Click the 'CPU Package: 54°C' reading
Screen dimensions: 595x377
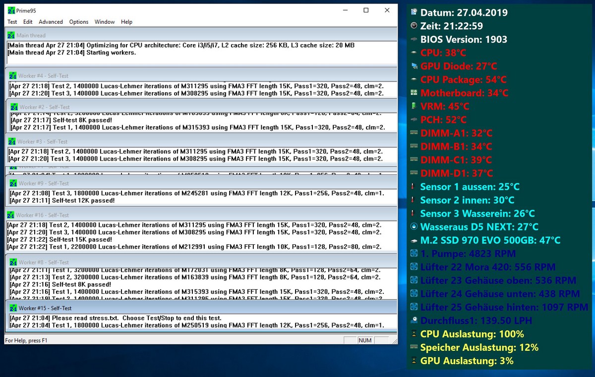[x=464, y=79]
